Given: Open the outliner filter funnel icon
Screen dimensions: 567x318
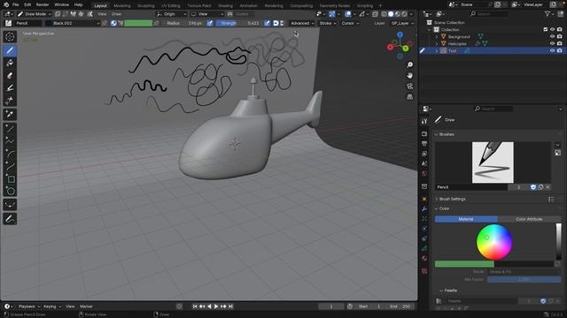Looking at the screenshot, I should [548, 14].
